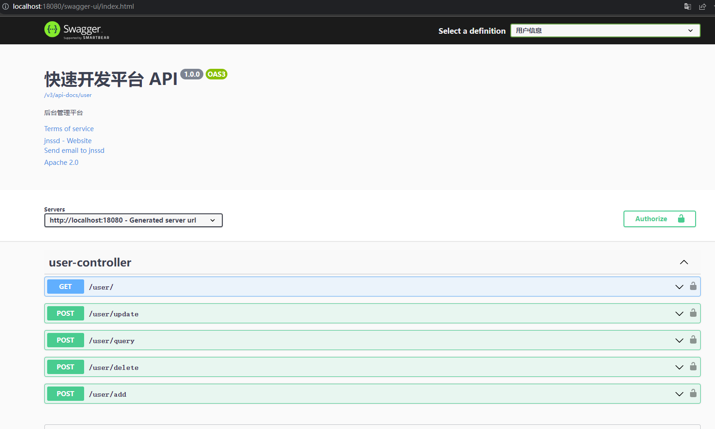Open the Select a definition dropdown
This screenshot has height=429, width=715.
click(605, 30)
